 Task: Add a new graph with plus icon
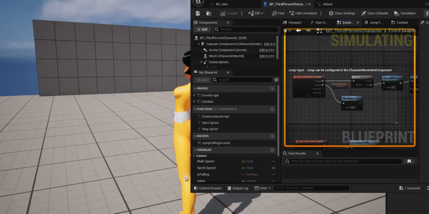point(272,89)
